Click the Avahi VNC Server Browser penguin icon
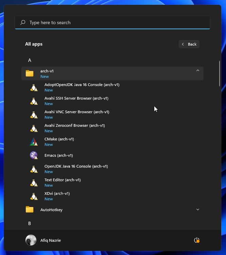The width and height of the screenshot is (226, 255). click(x=34, y=115)
